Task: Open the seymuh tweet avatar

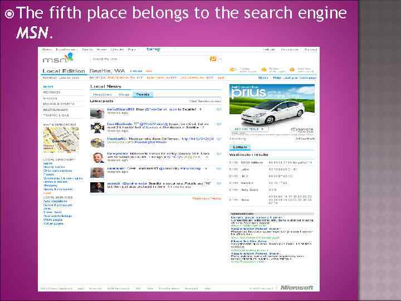Action: click(x=97, y=187)
